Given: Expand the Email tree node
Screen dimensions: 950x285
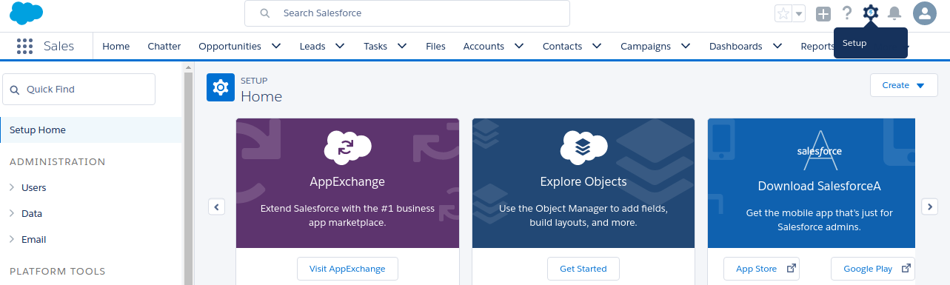Looking at the screenshot, I should tap(12, 239).
